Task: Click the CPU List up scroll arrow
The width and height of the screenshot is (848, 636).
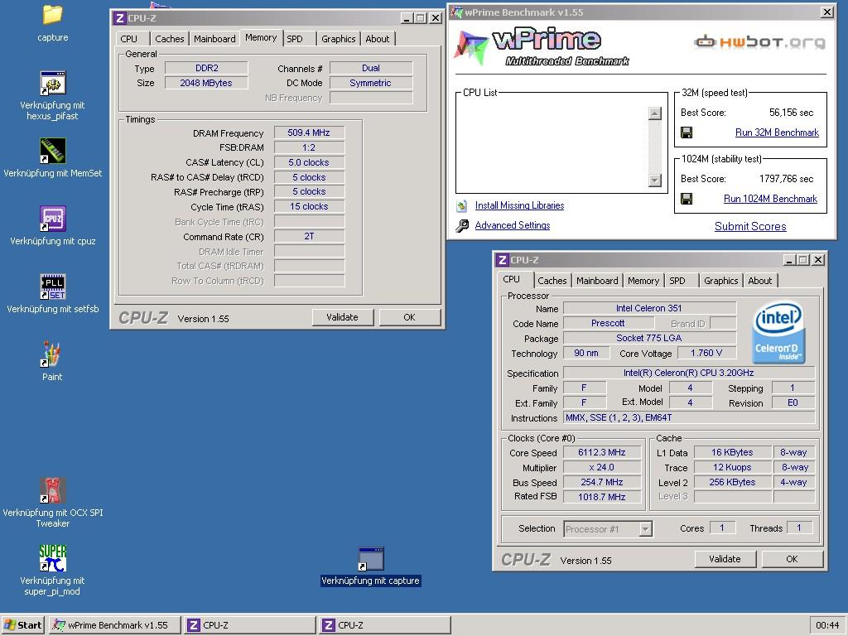Action: pos(654,113)
